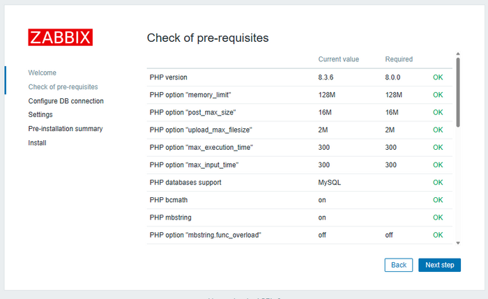Select Configure DB connection step
The image size is (488, 299).
click(66, 101)
